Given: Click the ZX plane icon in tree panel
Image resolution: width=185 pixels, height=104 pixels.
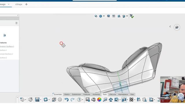Looking at the screenshot, I should click(x=5, y=35).
